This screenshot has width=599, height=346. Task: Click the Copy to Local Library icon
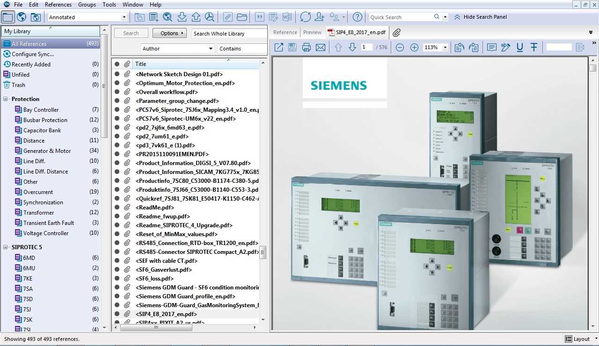pyautogui.click(x=139, y=17)
